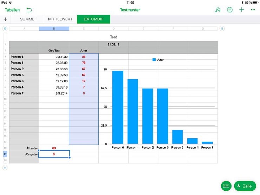Open the DATUMDIF tab menu
This screenshot has width=260, height=195.
coord(93,19)
